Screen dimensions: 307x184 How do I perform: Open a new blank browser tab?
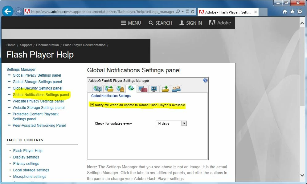pyautogui.click(x=263, y=12)
